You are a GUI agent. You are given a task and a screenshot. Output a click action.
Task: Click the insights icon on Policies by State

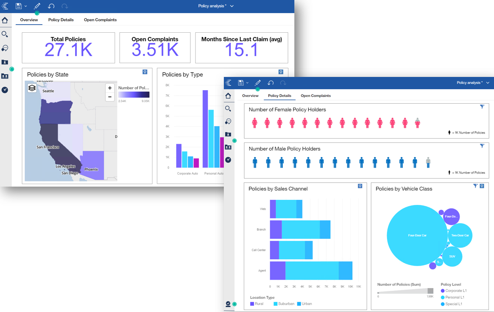pos(145,72)
